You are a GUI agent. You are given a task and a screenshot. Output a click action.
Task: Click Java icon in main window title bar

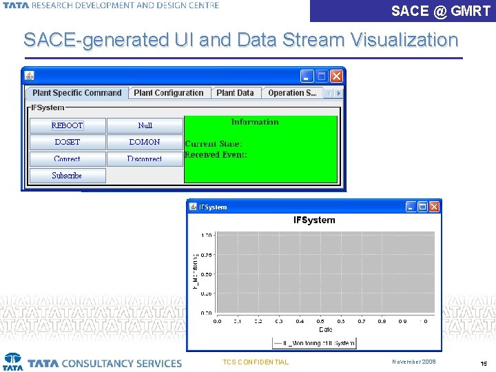click(x=30, y=76)
